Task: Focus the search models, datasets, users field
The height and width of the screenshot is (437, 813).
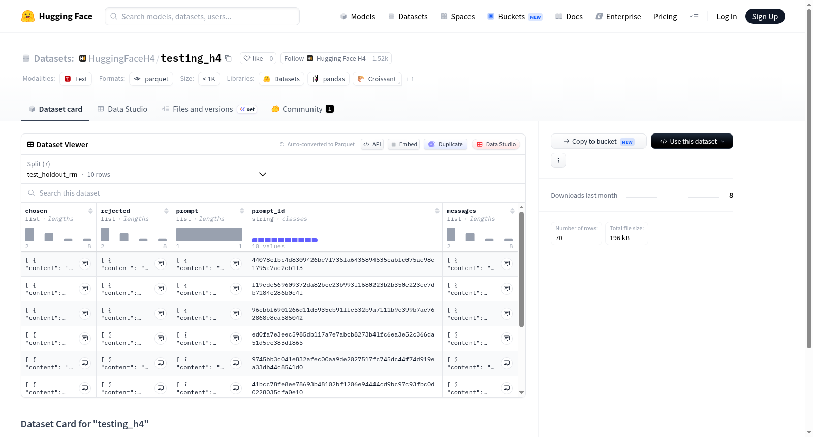Action: point(202,16)
